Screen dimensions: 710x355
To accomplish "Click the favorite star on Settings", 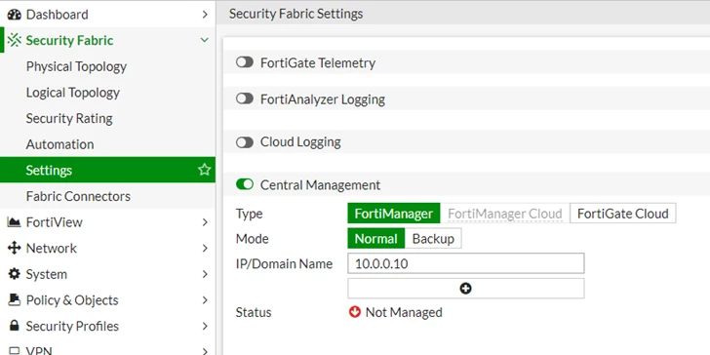I will (204, 170).
